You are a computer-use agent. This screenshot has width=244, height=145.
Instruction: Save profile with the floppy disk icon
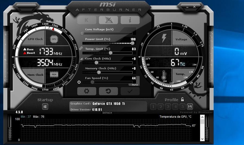(x=190, y=107)
